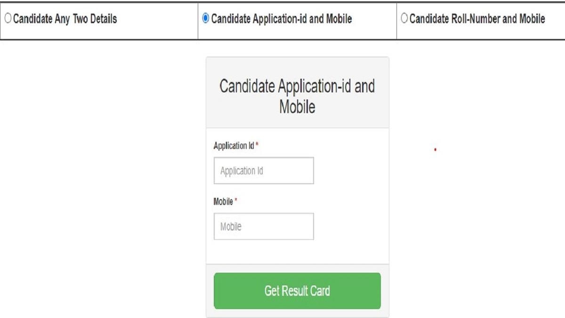Enable the Candidate Application-id and Mobile option
565x318 pixels.
coord(204,19)
